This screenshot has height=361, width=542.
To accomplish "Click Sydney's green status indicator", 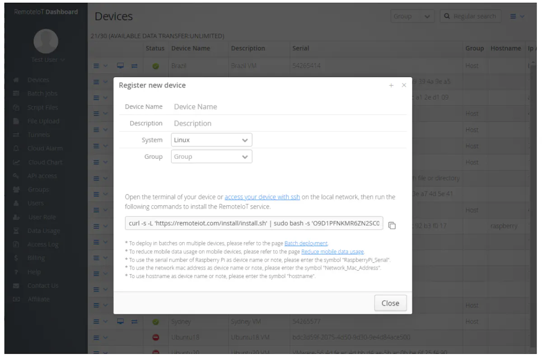I will 155,321.
